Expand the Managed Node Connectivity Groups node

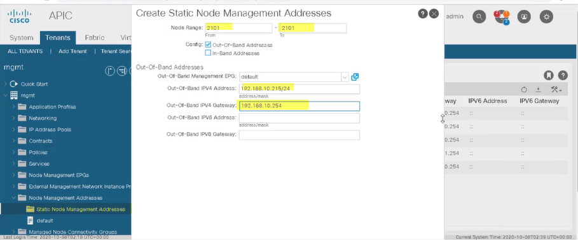13,232
